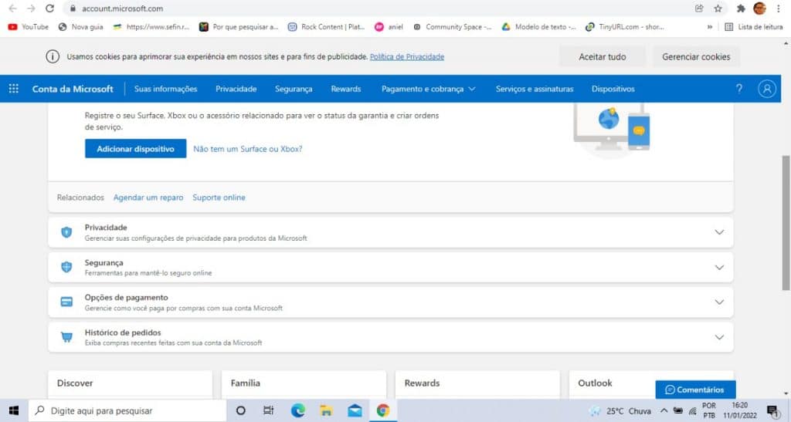Open the notification center icon
Image resolution: width=791 pixels, height=422 pixels.
coord(772,411)
